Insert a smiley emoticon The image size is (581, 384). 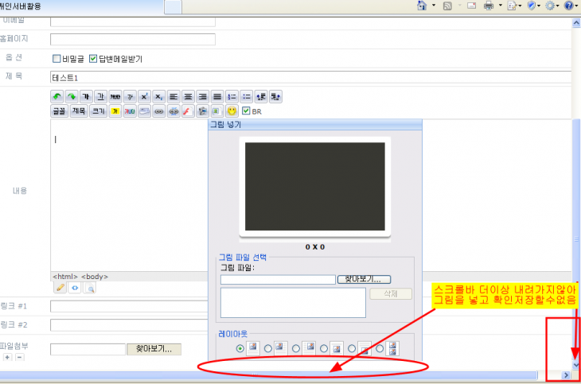pos(232,111)
